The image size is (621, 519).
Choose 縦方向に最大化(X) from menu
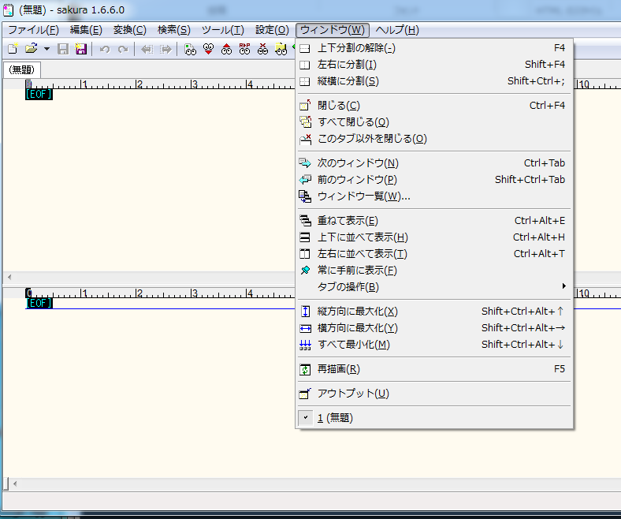point(433,312)
